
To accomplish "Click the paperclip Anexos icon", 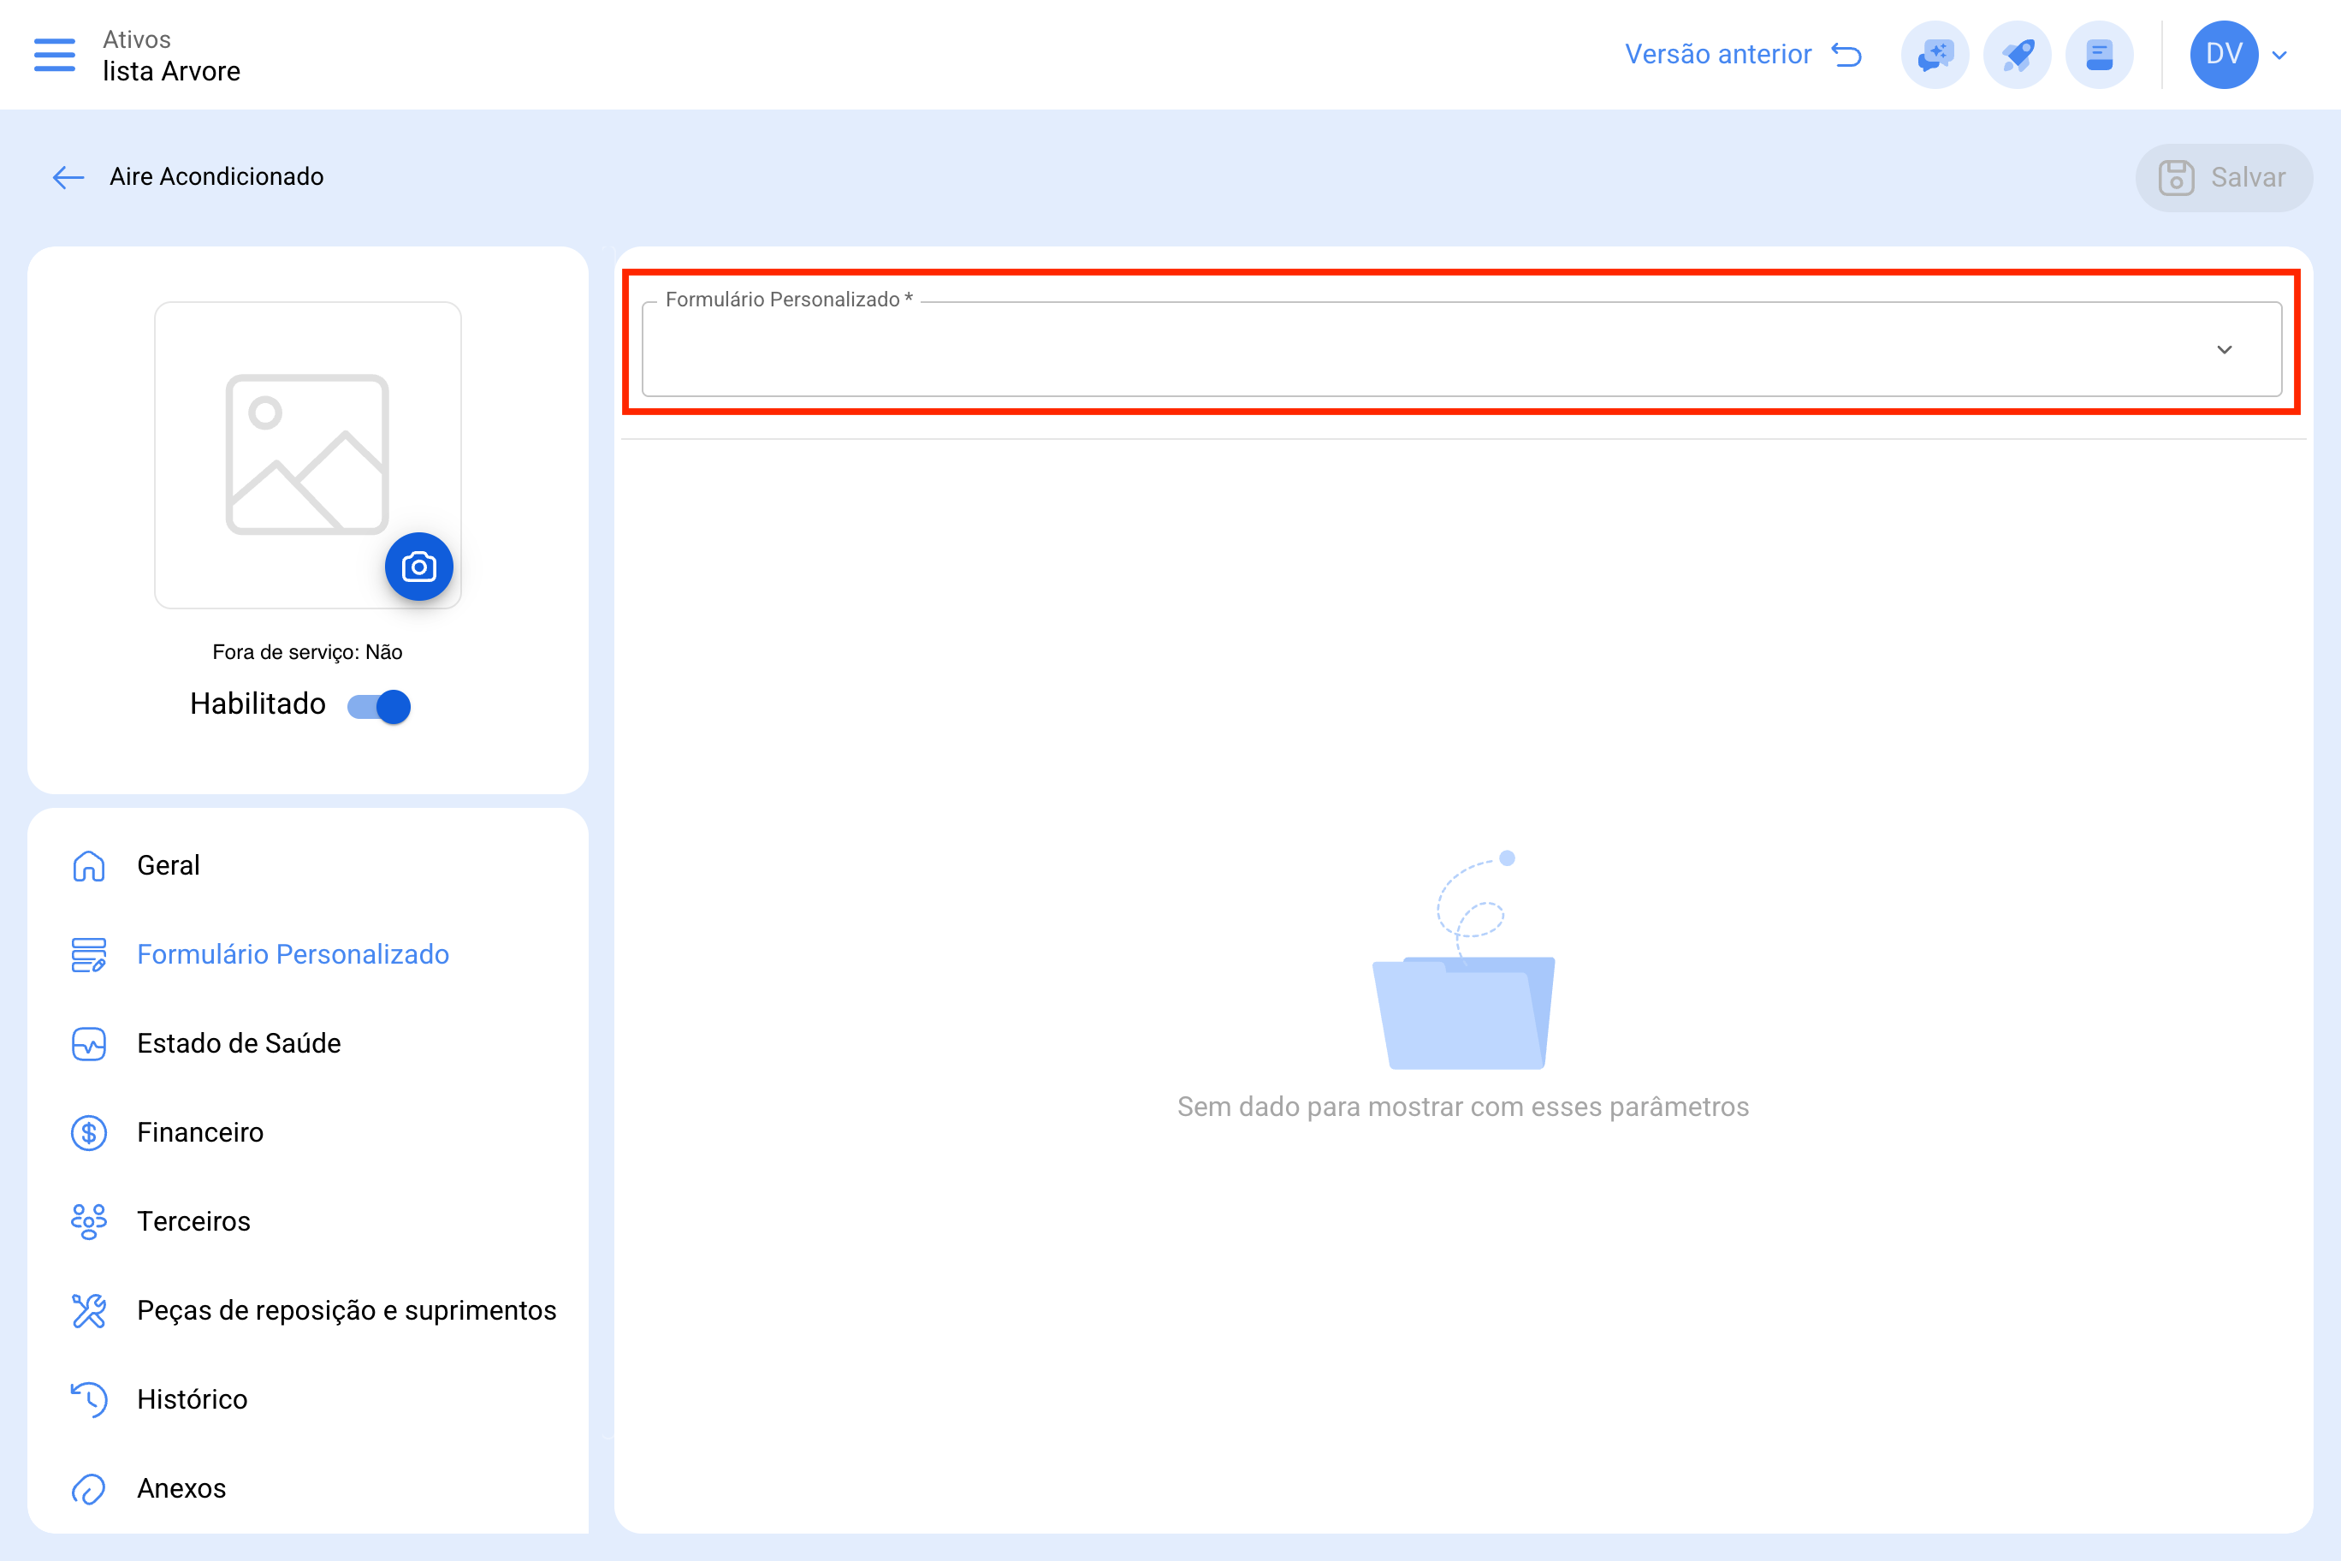I will [x=89, y=1488].
